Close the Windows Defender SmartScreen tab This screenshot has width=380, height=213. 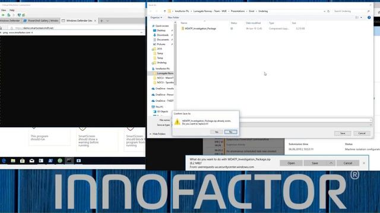click(x=95, y=21)
